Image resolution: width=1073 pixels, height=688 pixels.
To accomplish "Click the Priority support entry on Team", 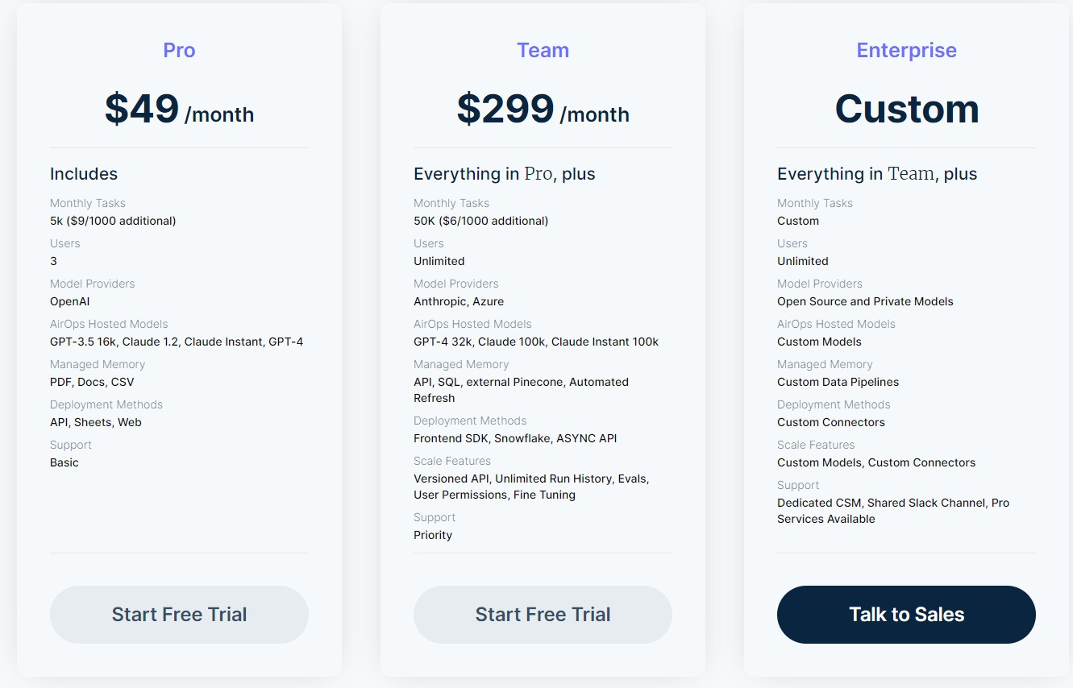I will [433, 534].
